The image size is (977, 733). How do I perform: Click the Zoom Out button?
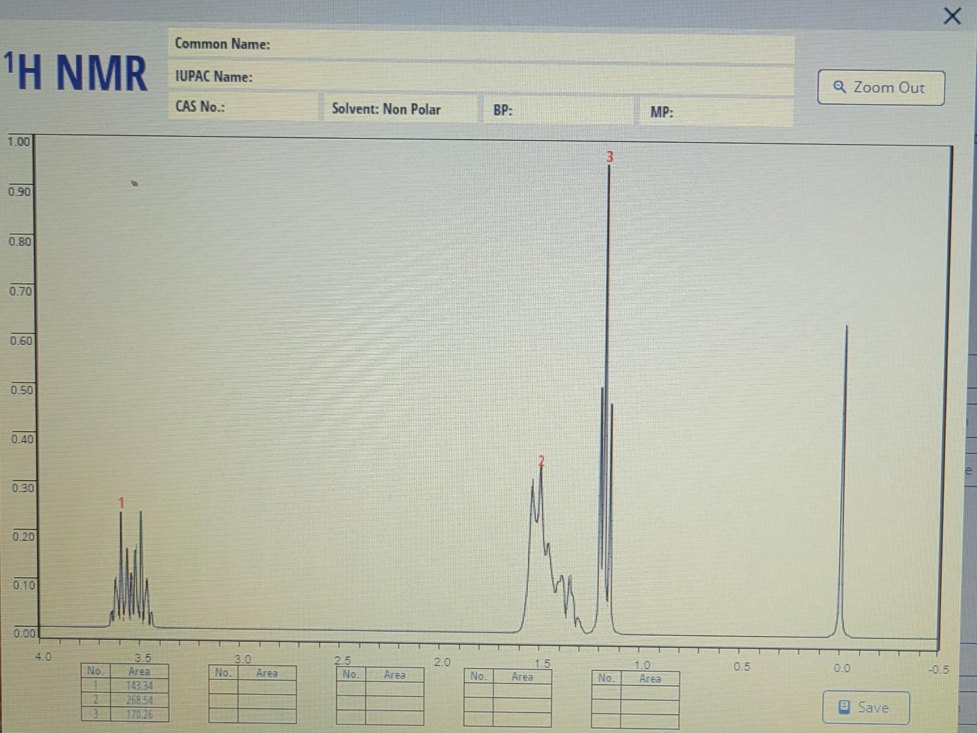pos(881,87)
